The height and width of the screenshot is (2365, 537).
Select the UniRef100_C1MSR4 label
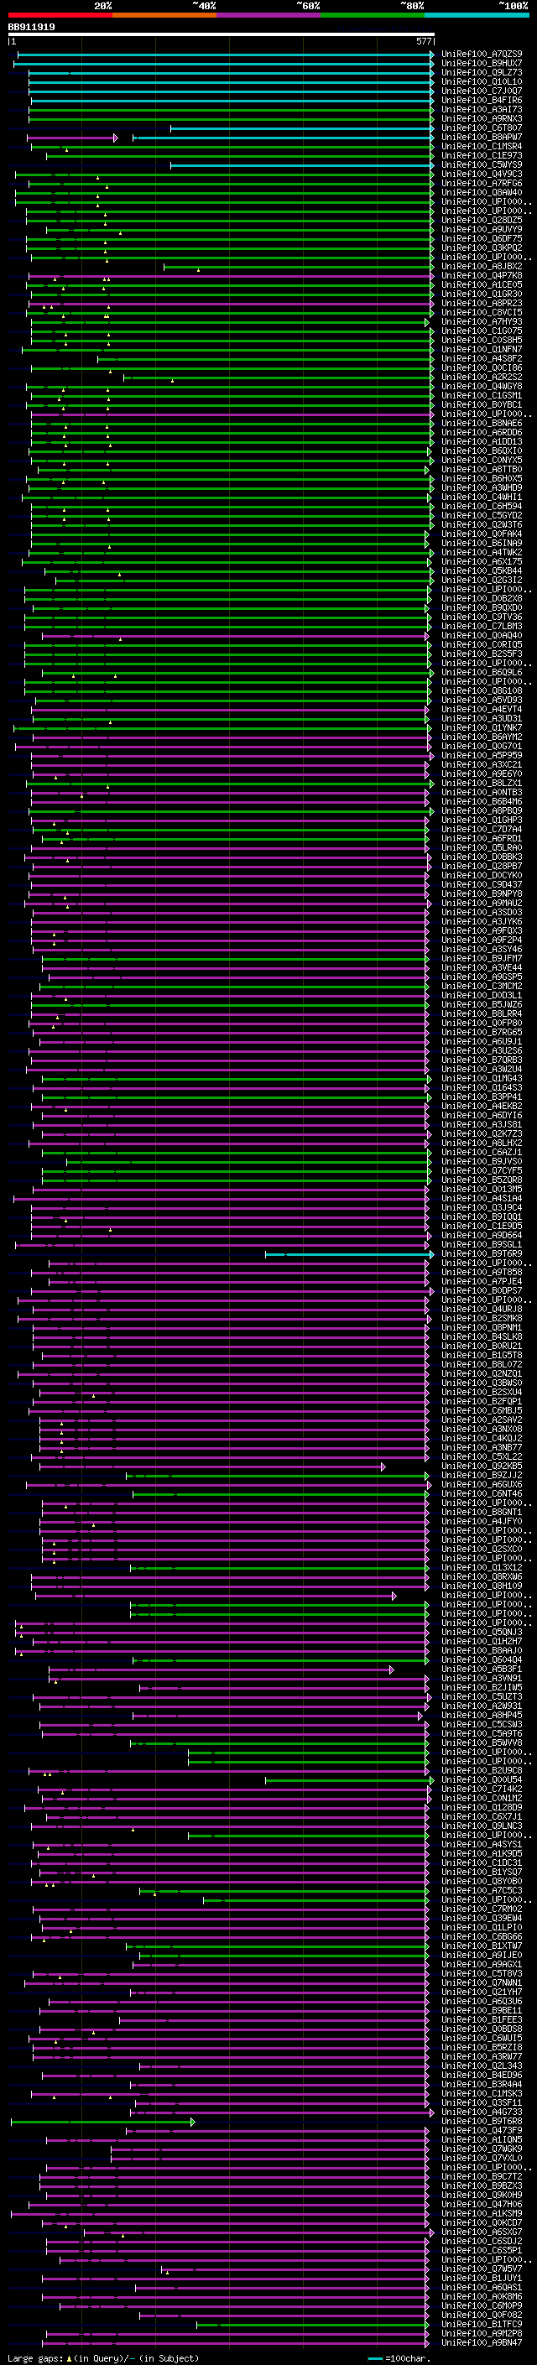click(482, 146)
